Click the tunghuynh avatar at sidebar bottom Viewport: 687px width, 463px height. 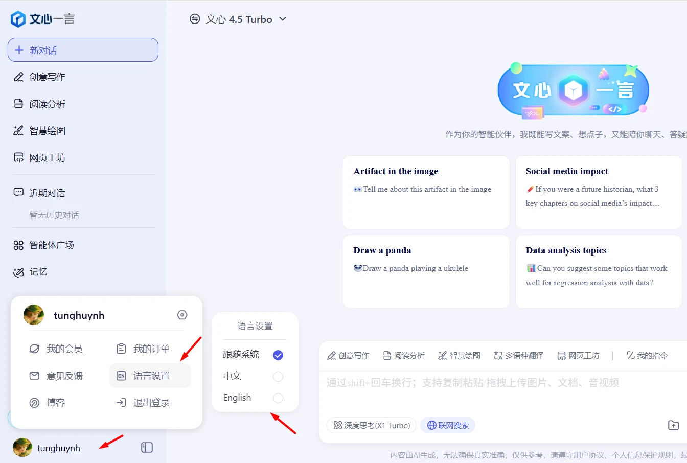pos(22,448)
